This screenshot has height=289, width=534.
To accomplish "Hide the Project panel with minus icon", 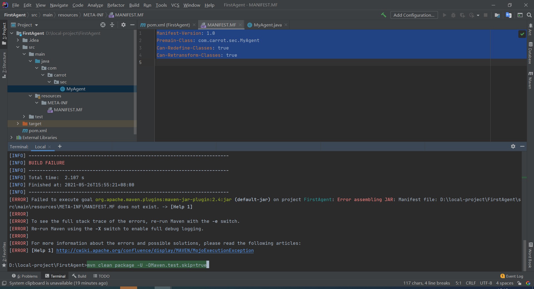I will click(x=132, y=25).
